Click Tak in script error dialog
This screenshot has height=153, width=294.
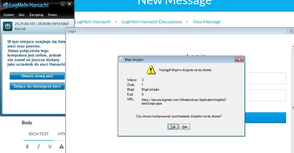[x=173, y=127]
